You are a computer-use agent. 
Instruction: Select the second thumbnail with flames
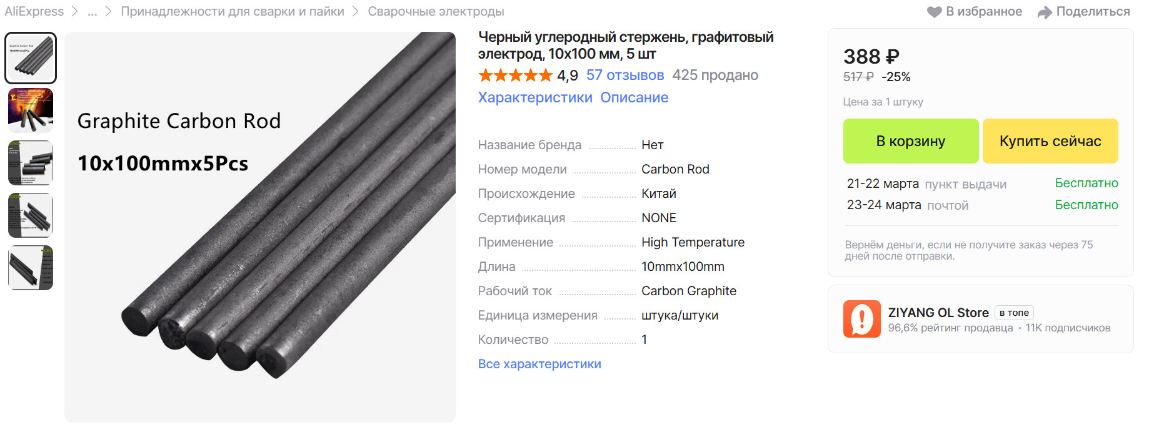pos(31,110)
